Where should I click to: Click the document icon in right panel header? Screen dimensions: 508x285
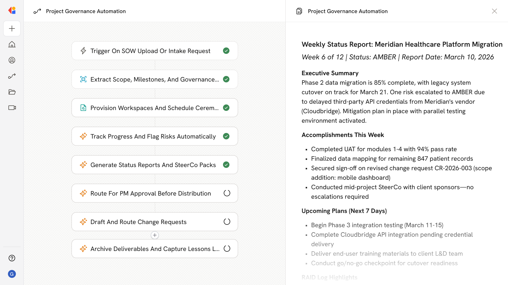299,11
